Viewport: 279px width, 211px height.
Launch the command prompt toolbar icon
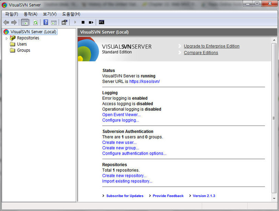[101, 22]
